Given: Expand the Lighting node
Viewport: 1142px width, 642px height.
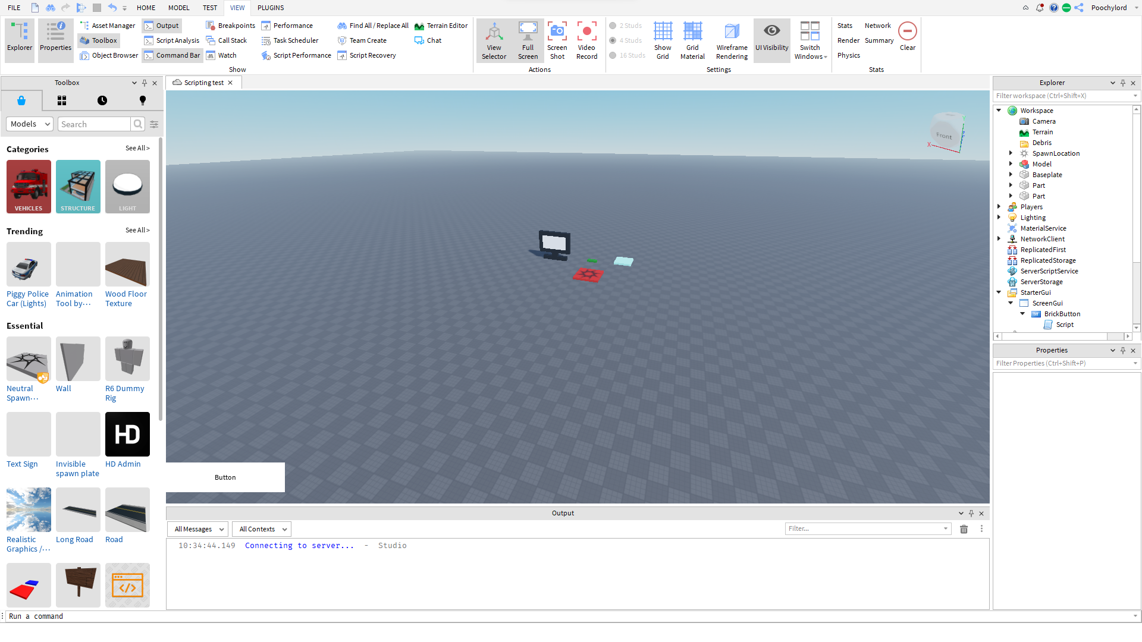Looking at the screenshot, I should [999, 218].
